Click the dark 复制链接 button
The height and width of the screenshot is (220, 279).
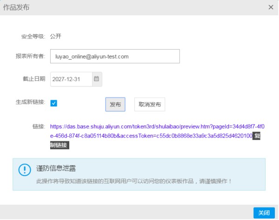pyautogui.click(x=60, y=145)
